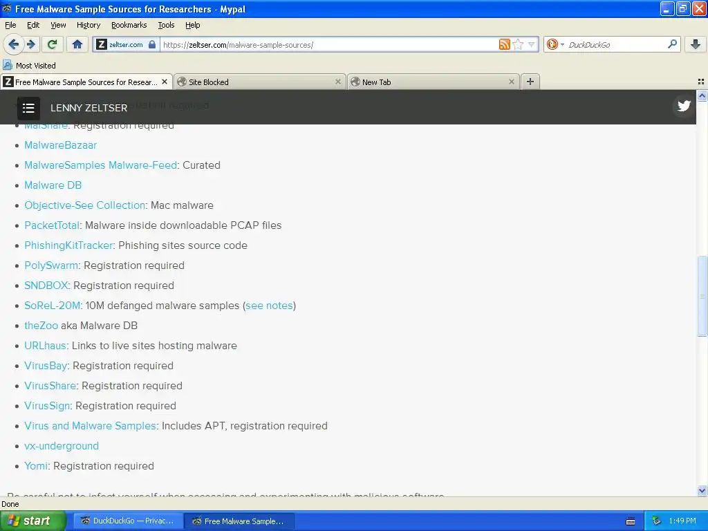Image resolution: width=708 pixels, height=531 pixels.
Task: Open the site hamburger menu
Action: [28, 108]
